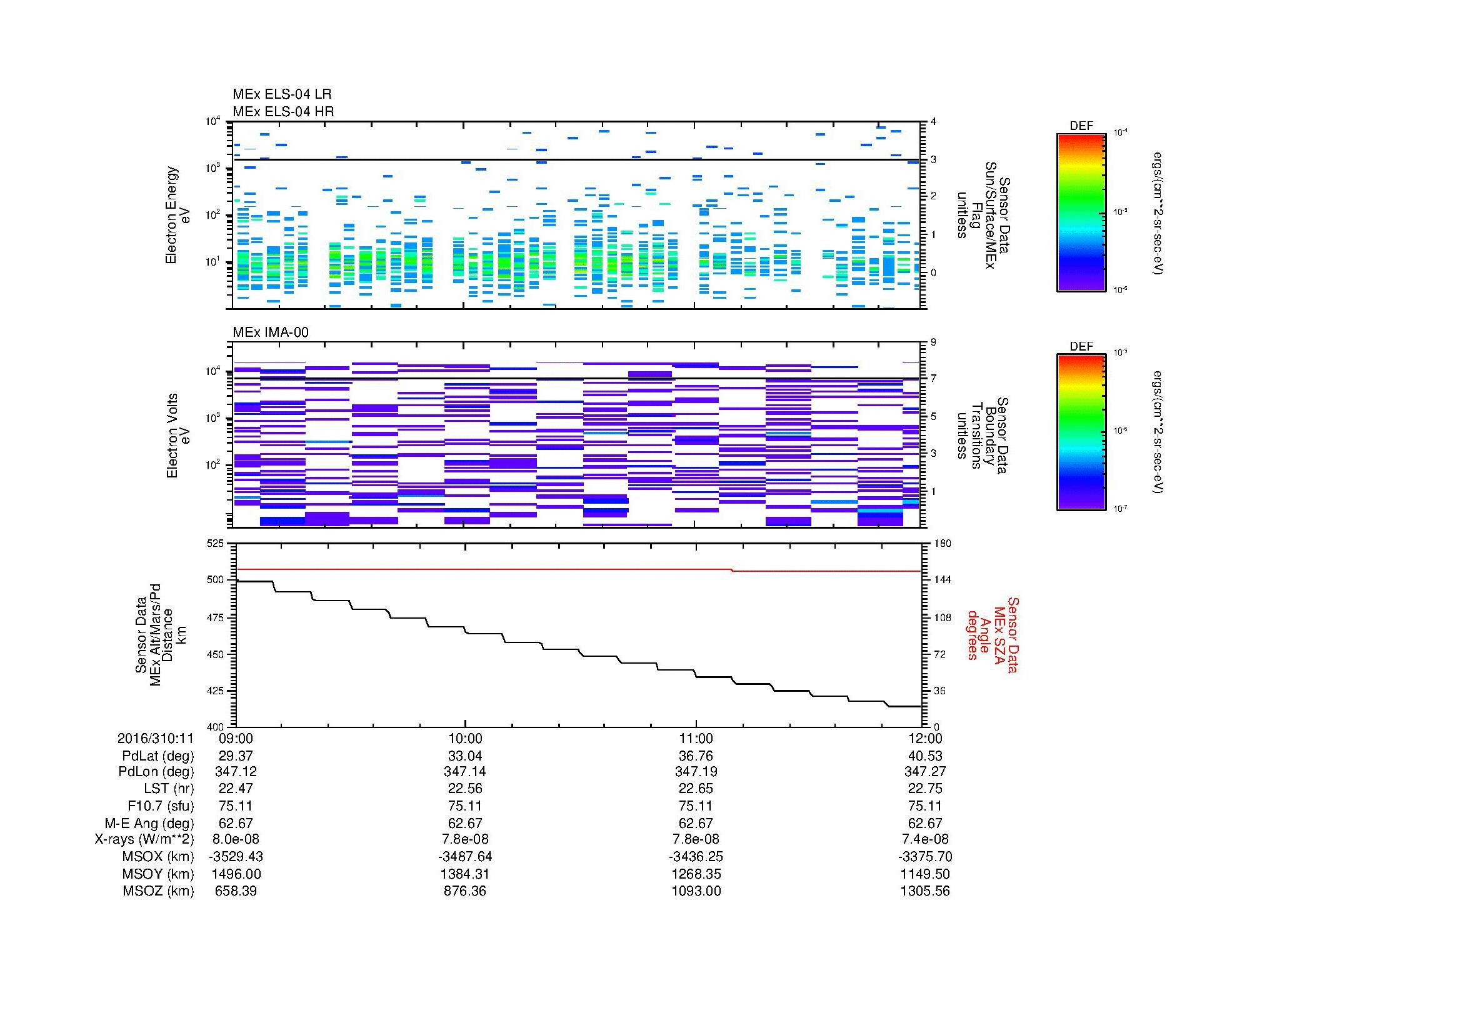Click the 525 altitude axis tick
Viewport: 1462px width, 1033px height.
(x=216, y=544)
